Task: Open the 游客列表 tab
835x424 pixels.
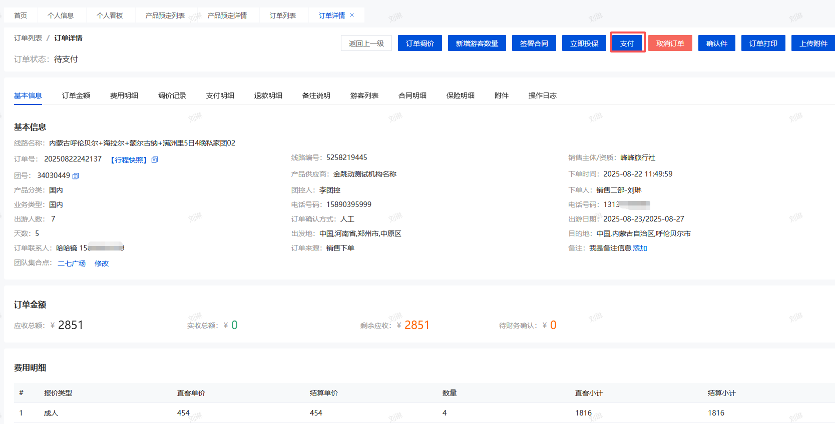Action: click(364, 95)
